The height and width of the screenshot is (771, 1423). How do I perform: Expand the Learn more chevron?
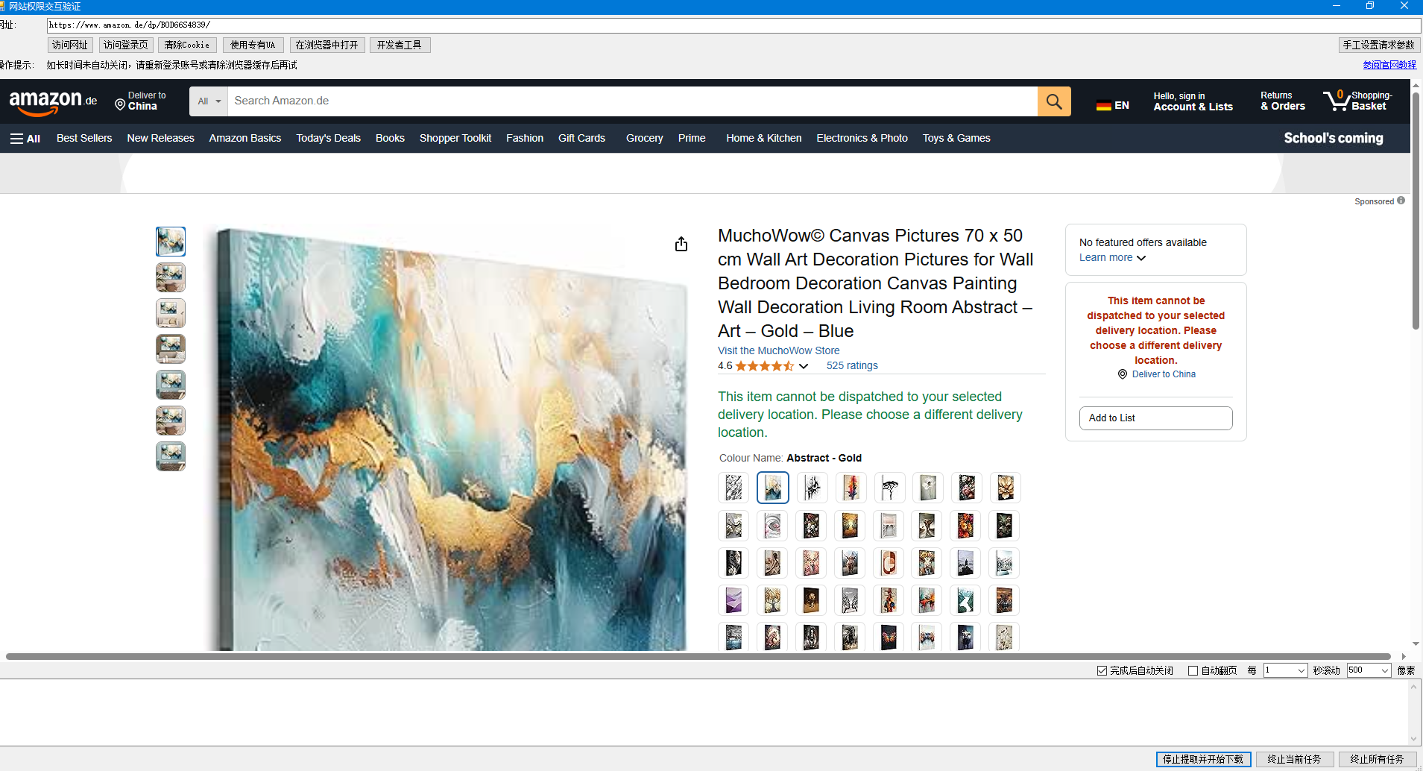(1141, 258)
